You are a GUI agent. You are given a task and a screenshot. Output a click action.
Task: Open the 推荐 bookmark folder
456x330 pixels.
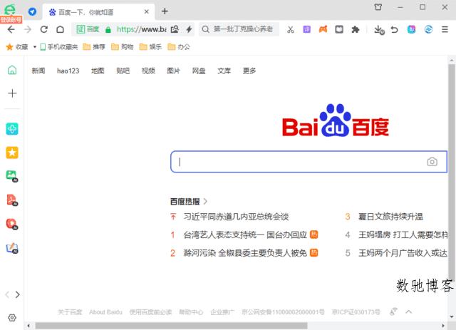point(94,47)
